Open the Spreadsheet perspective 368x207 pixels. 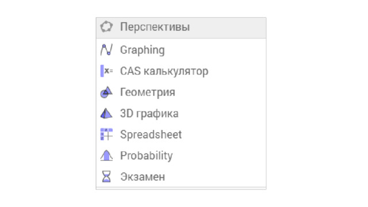(x=181, y=134)
